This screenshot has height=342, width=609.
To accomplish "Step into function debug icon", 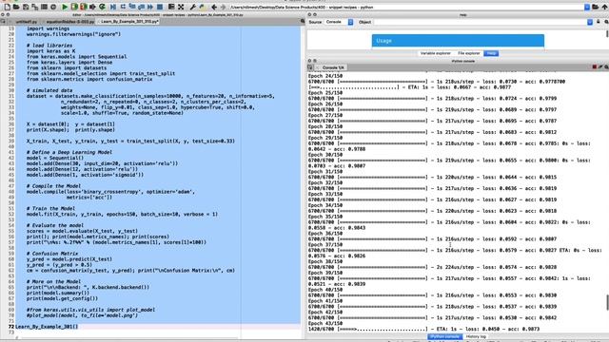I will (x=132, y=7).
